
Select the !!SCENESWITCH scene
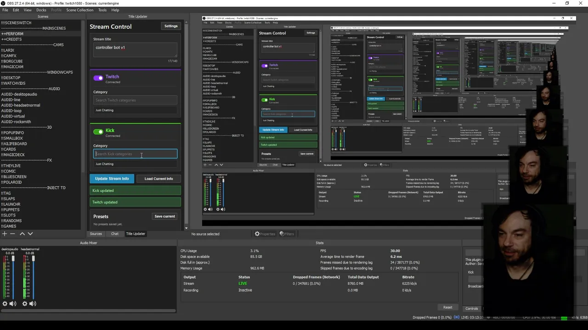tap(41, 23)
